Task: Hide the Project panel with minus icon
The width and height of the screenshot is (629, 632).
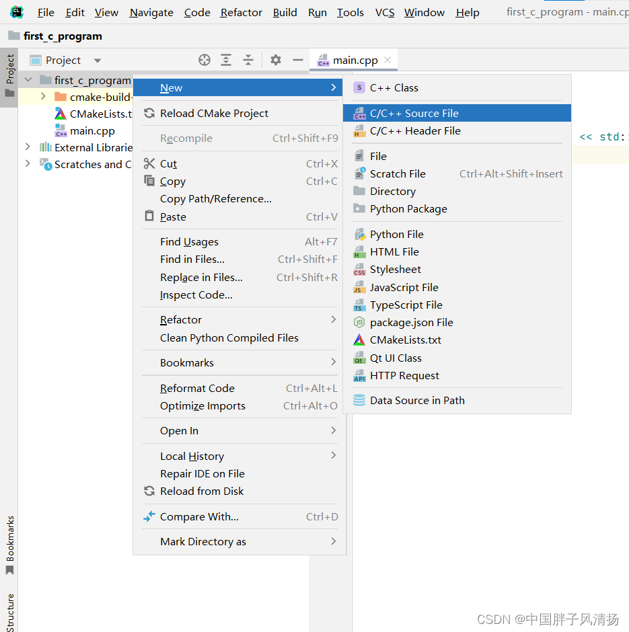Action: pyautogui.click(x=297, y=60)
